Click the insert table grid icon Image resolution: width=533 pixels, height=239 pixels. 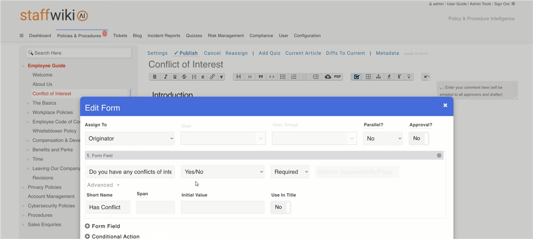(368, 77)
